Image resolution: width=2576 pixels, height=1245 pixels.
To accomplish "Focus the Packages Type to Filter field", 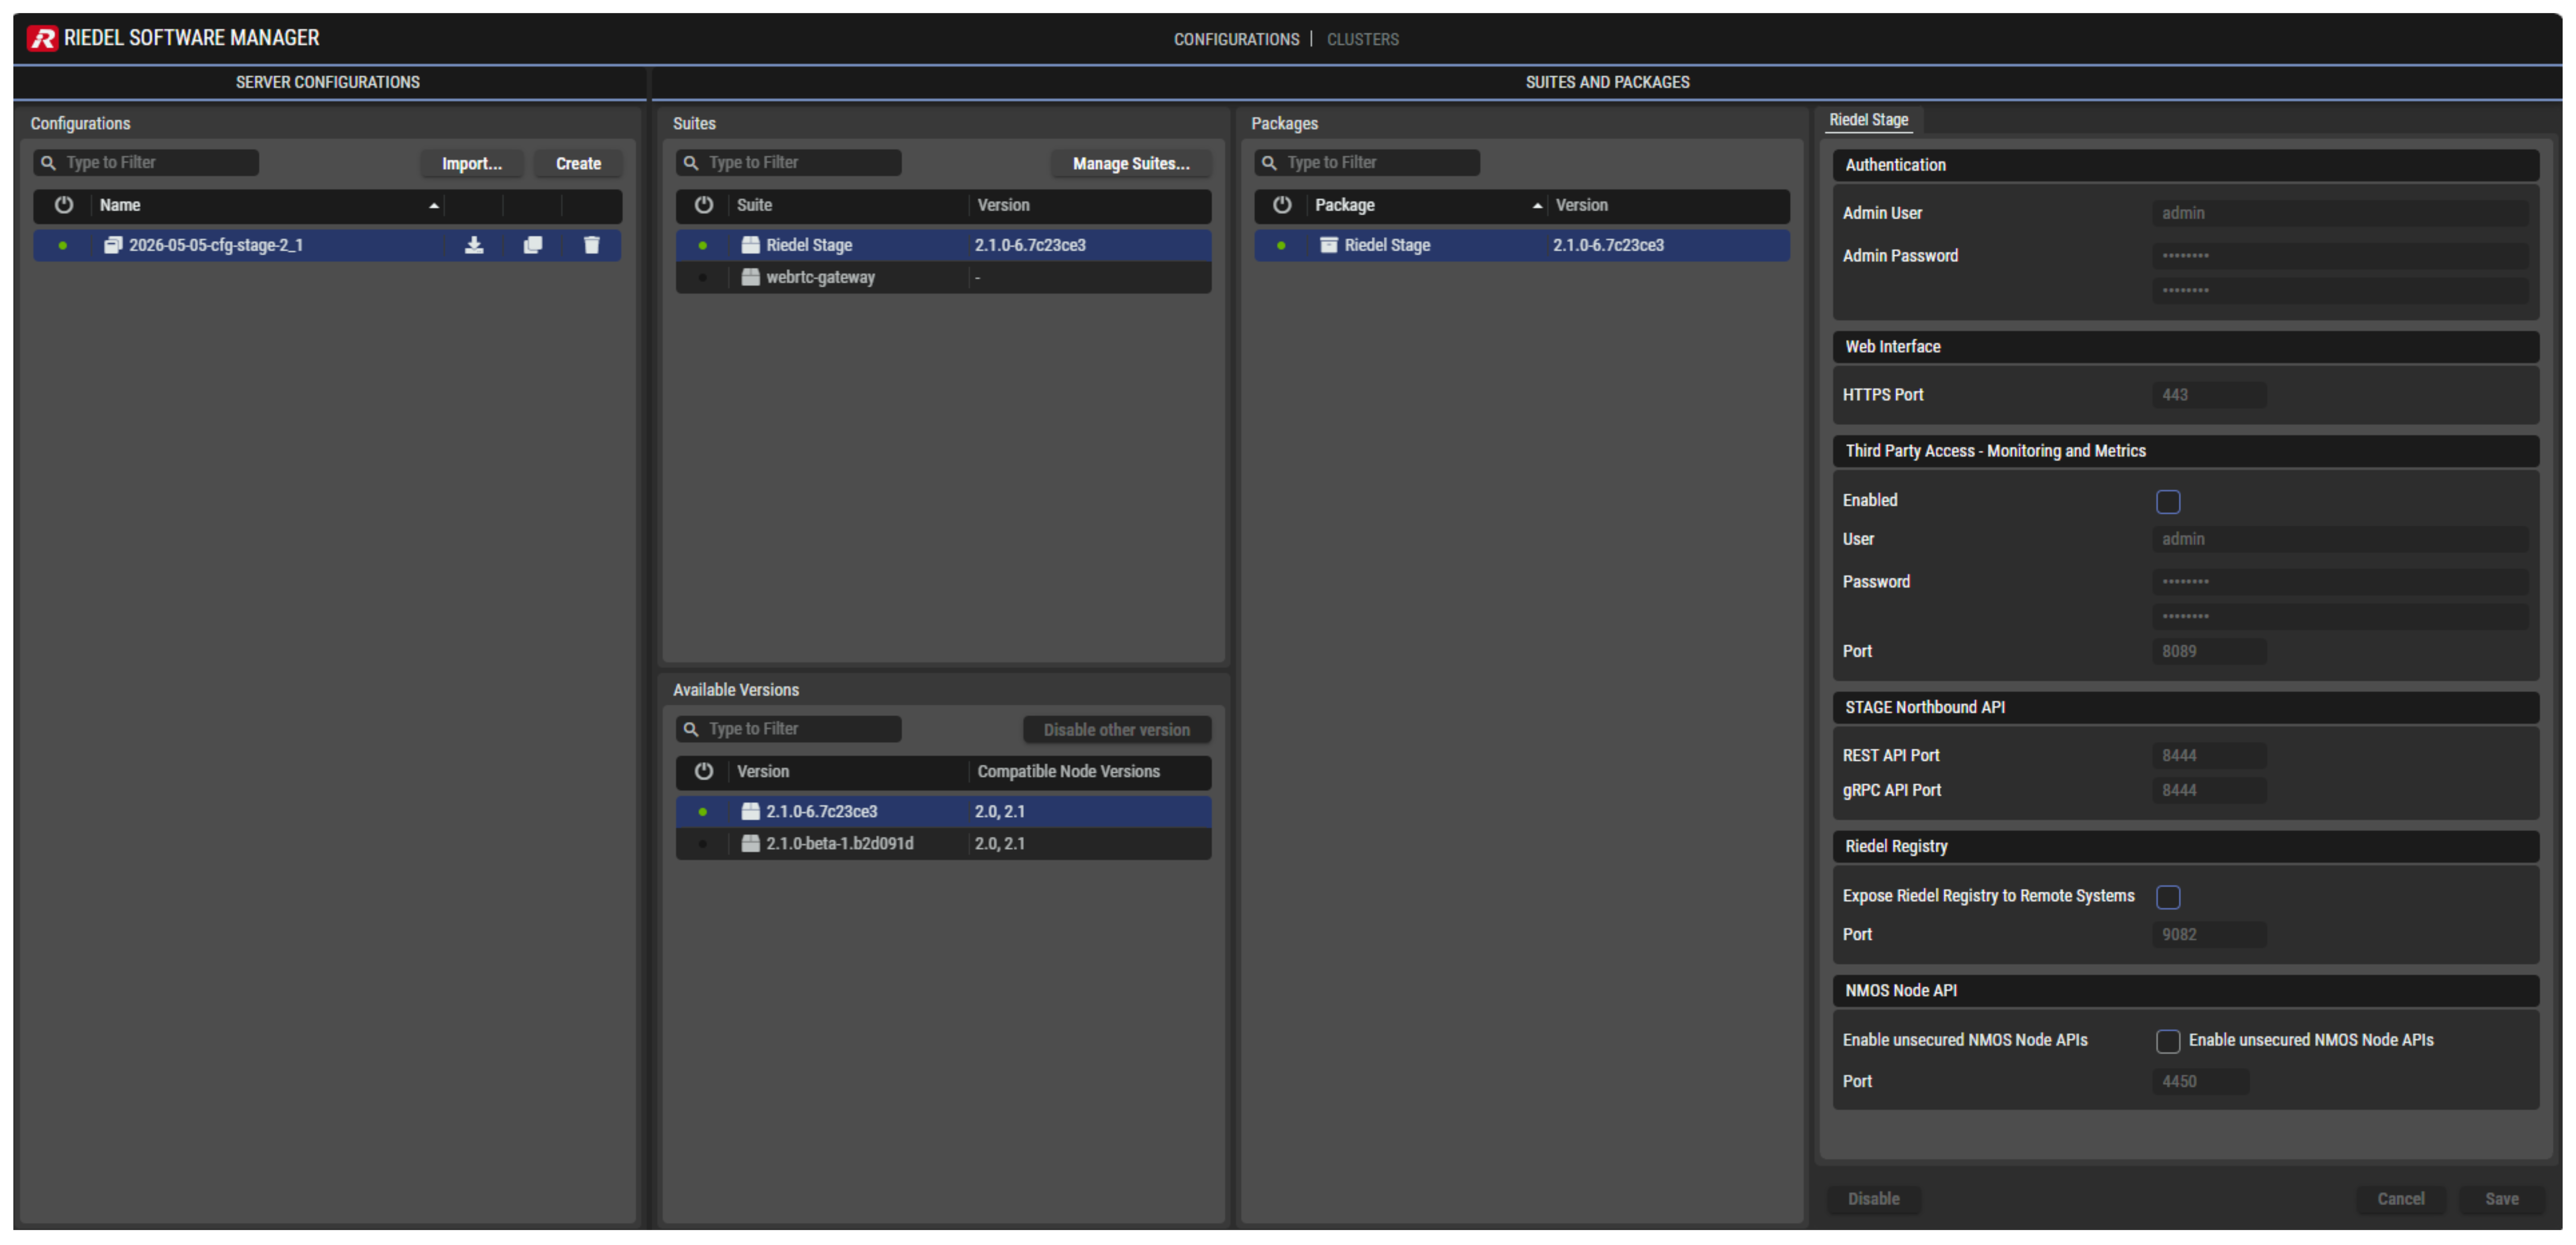I will click(1367, 163).
